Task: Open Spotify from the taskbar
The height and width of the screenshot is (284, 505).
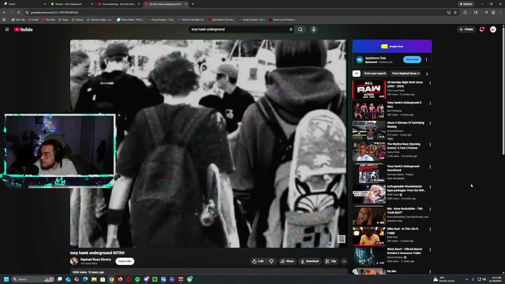Action: point(137,279)
